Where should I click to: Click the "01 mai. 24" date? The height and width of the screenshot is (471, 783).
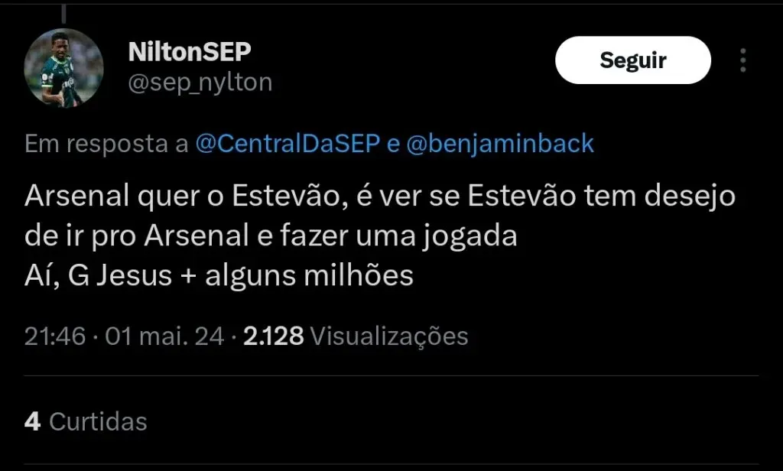pos(164,336)
